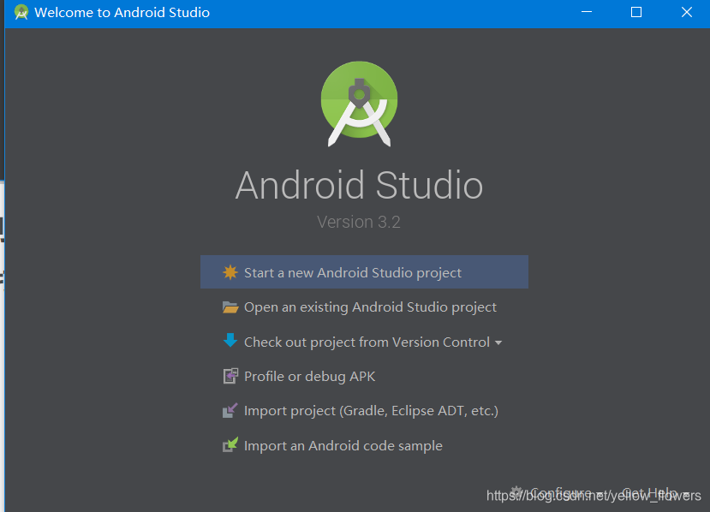Screen dimensions: 710x512
Task: Click the Version 3.2 text
Action: click(359, 222)
